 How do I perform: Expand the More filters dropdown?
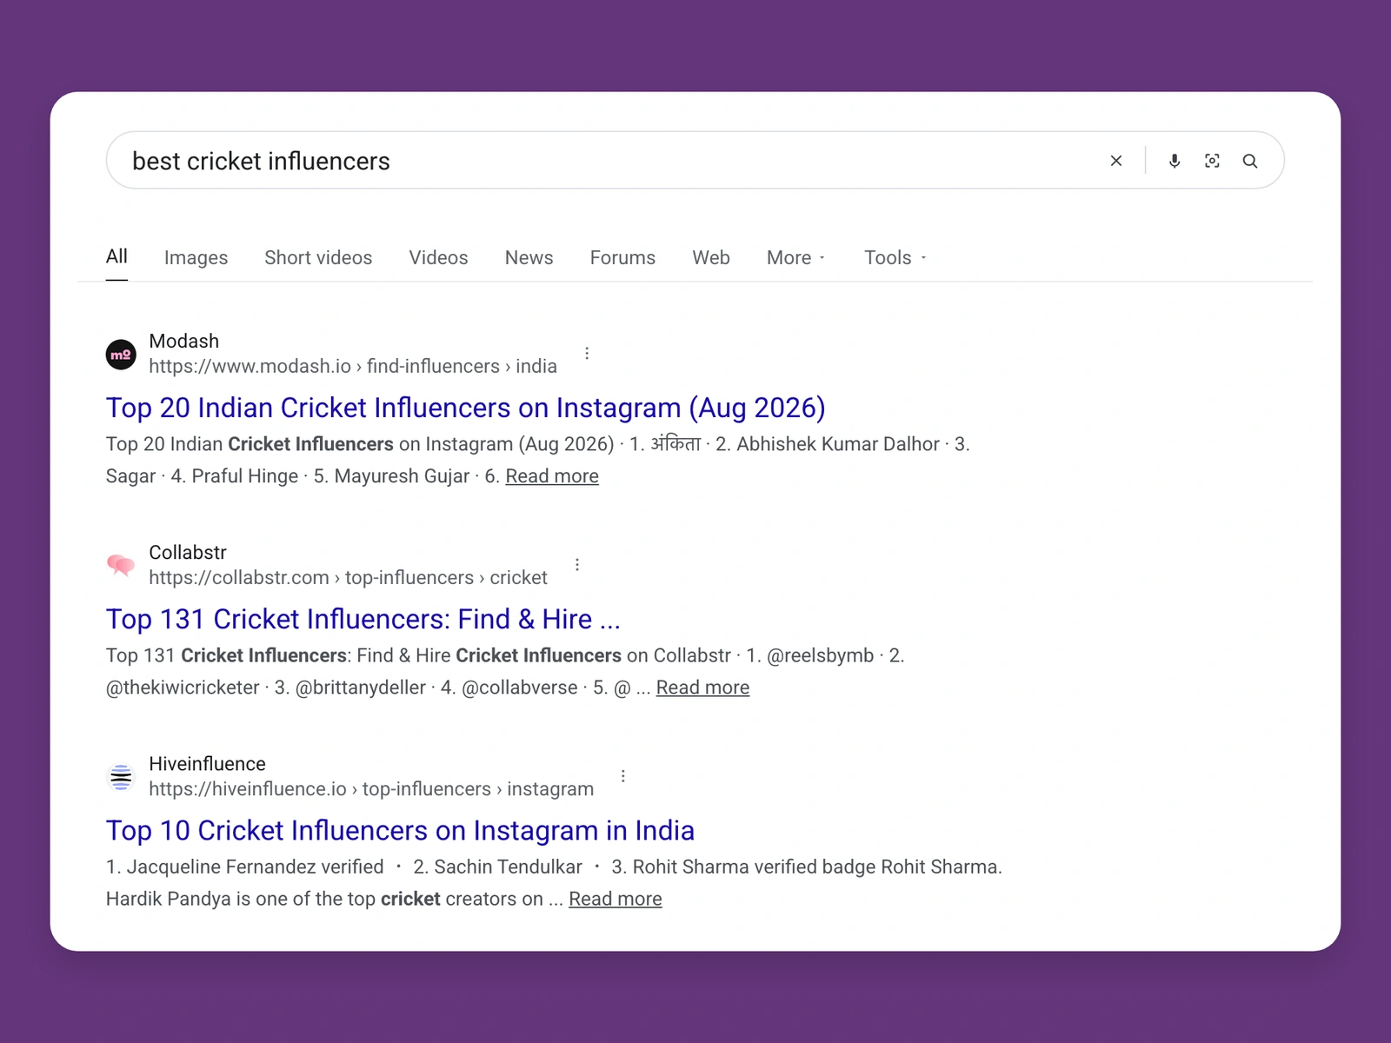[x=796, y=257]
